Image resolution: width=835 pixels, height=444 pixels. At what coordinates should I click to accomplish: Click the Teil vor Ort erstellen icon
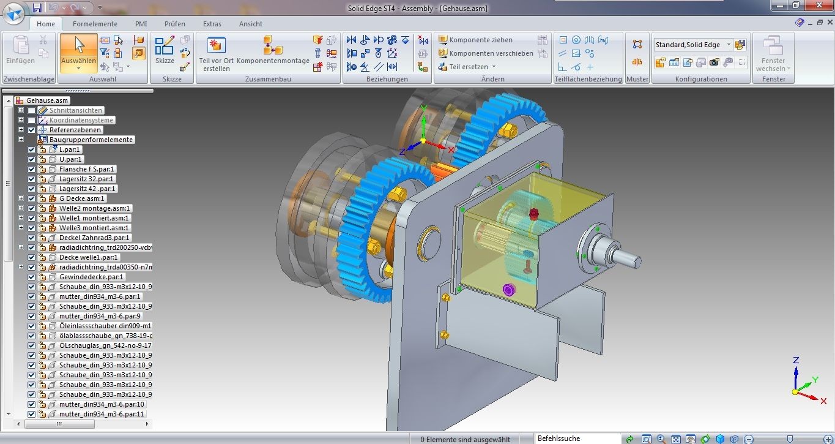217,47
